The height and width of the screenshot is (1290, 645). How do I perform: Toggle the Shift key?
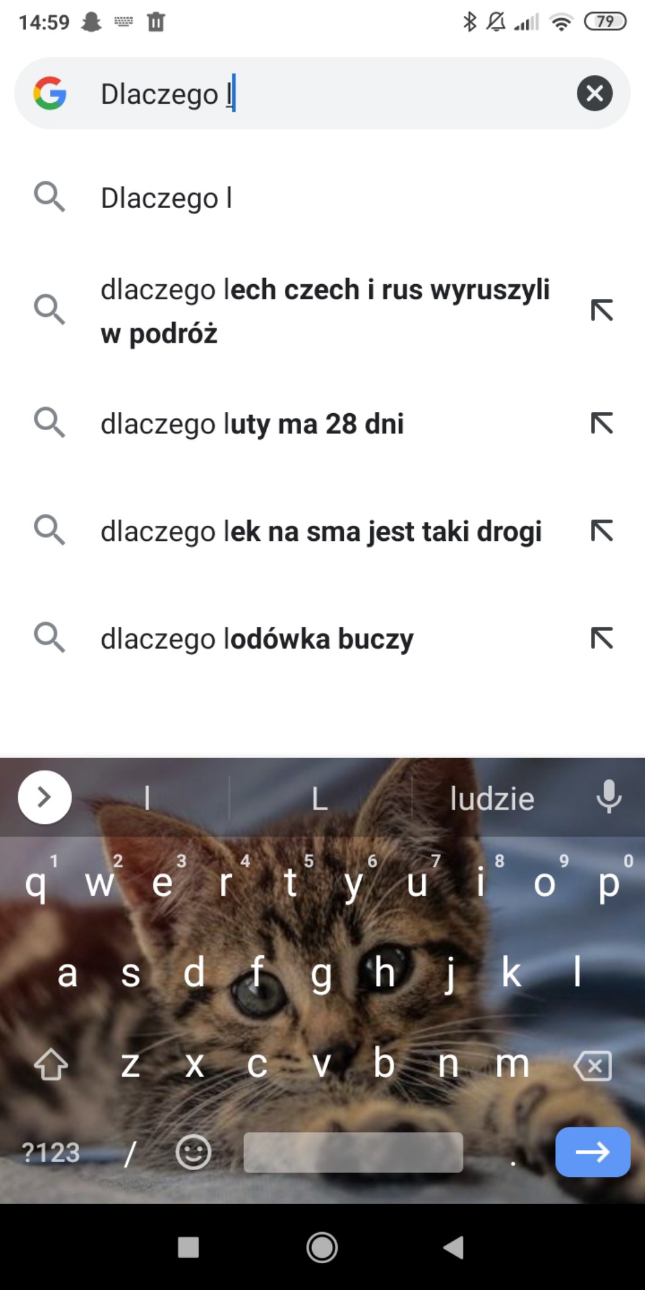pos(51,1065)
